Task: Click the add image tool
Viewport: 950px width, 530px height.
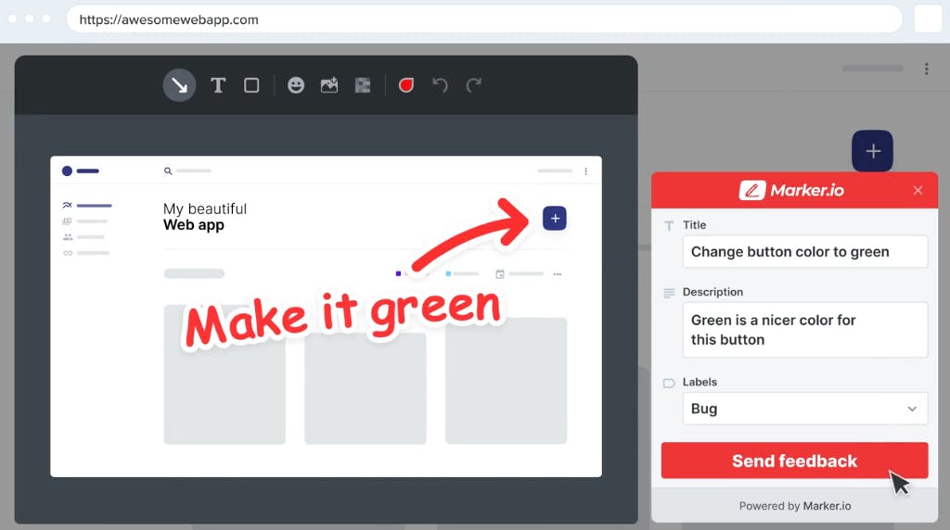Action: tap(329, 85)
